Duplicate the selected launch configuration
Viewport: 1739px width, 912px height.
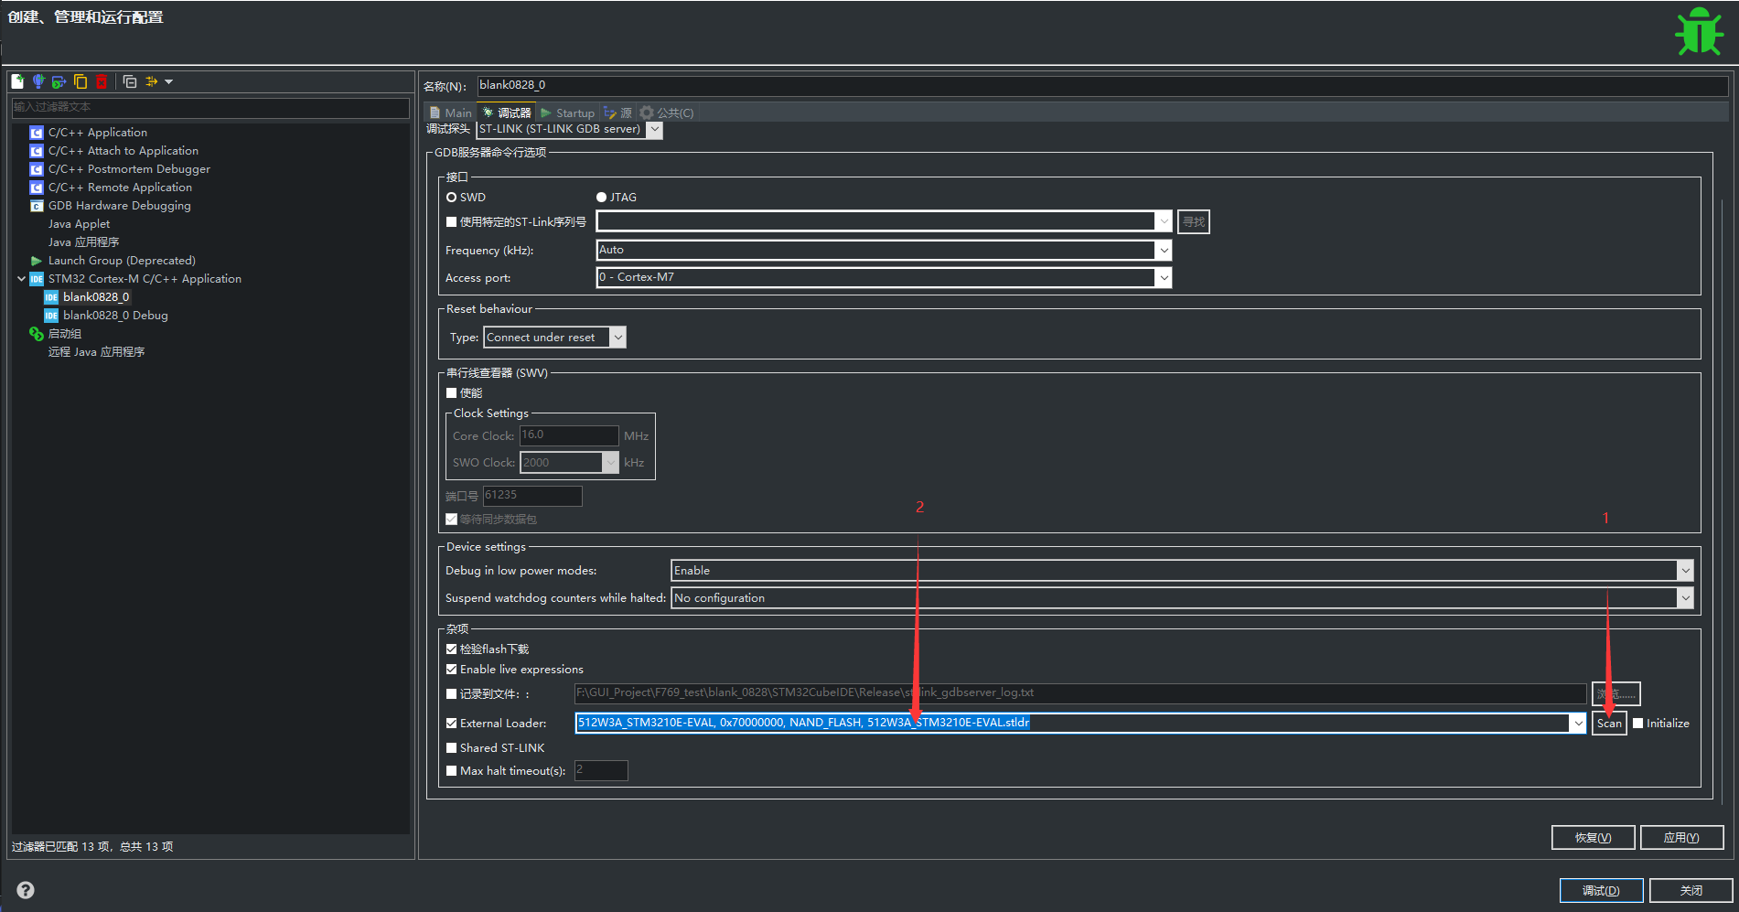tap(81, 81)
